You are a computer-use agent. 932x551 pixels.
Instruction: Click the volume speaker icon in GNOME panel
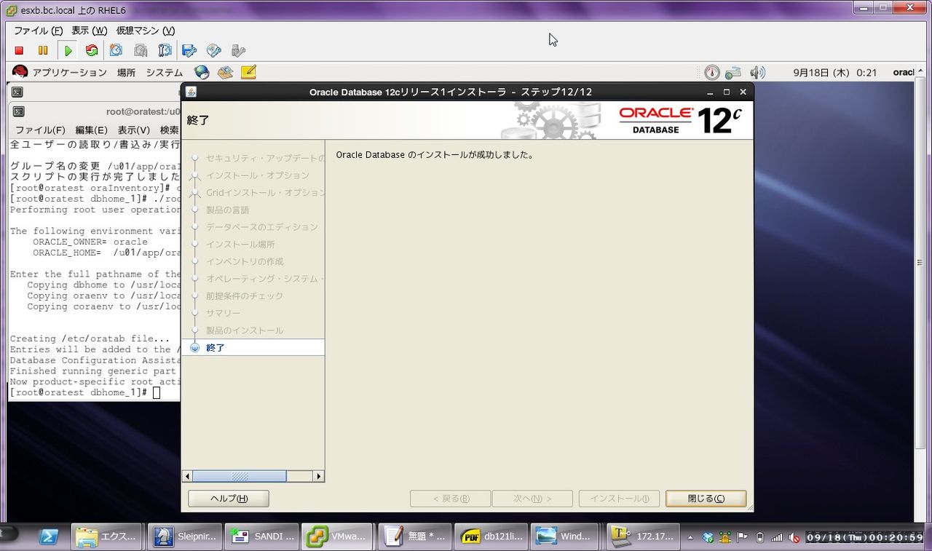coord(758,73)
